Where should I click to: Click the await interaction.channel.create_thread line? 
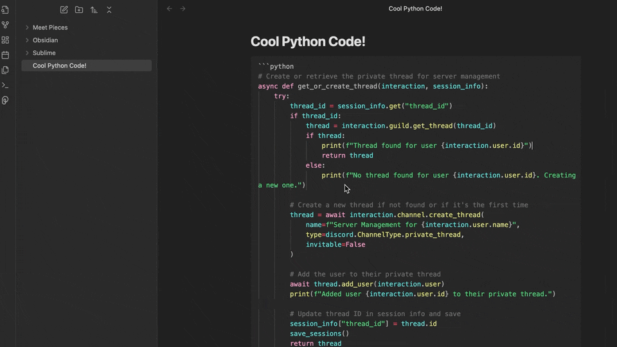click(387, 215)
